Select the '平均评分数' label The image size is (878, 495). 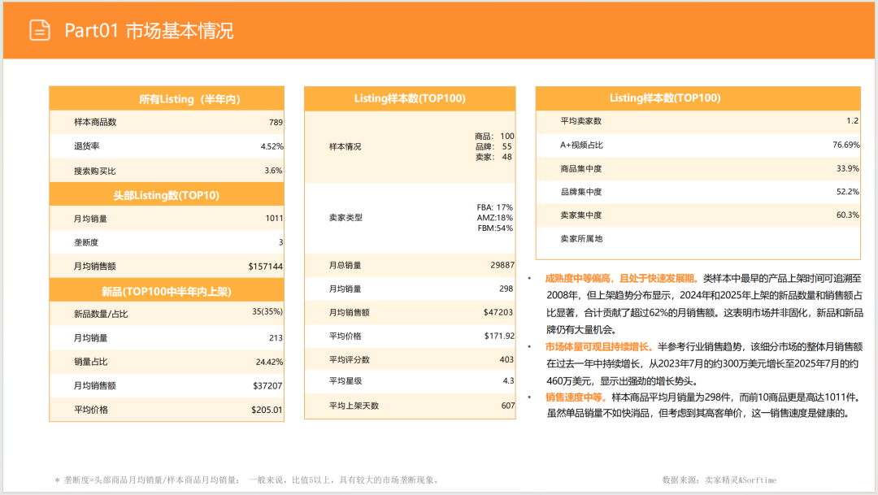350,359
